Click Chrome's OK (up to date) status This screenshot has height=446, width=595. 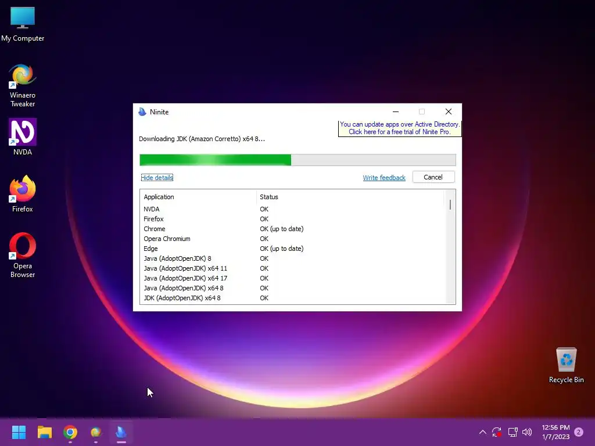point(282,229)
